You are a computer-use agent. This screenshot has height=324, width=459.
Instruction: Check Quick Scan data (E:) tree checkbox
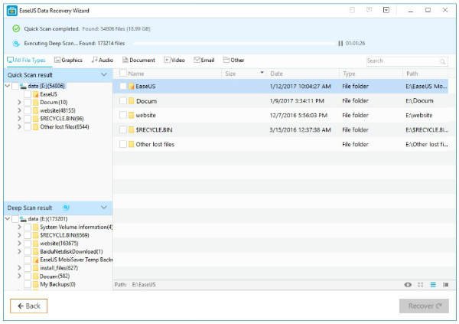15,86
